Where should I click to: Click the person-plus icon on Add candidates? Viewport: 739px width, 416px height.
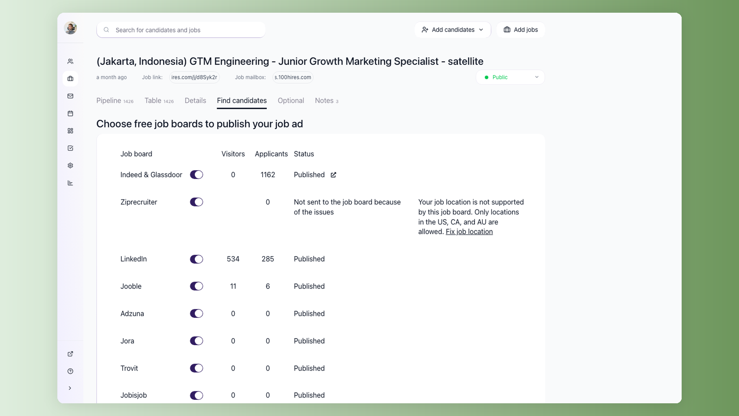click(x=425, y=30)
